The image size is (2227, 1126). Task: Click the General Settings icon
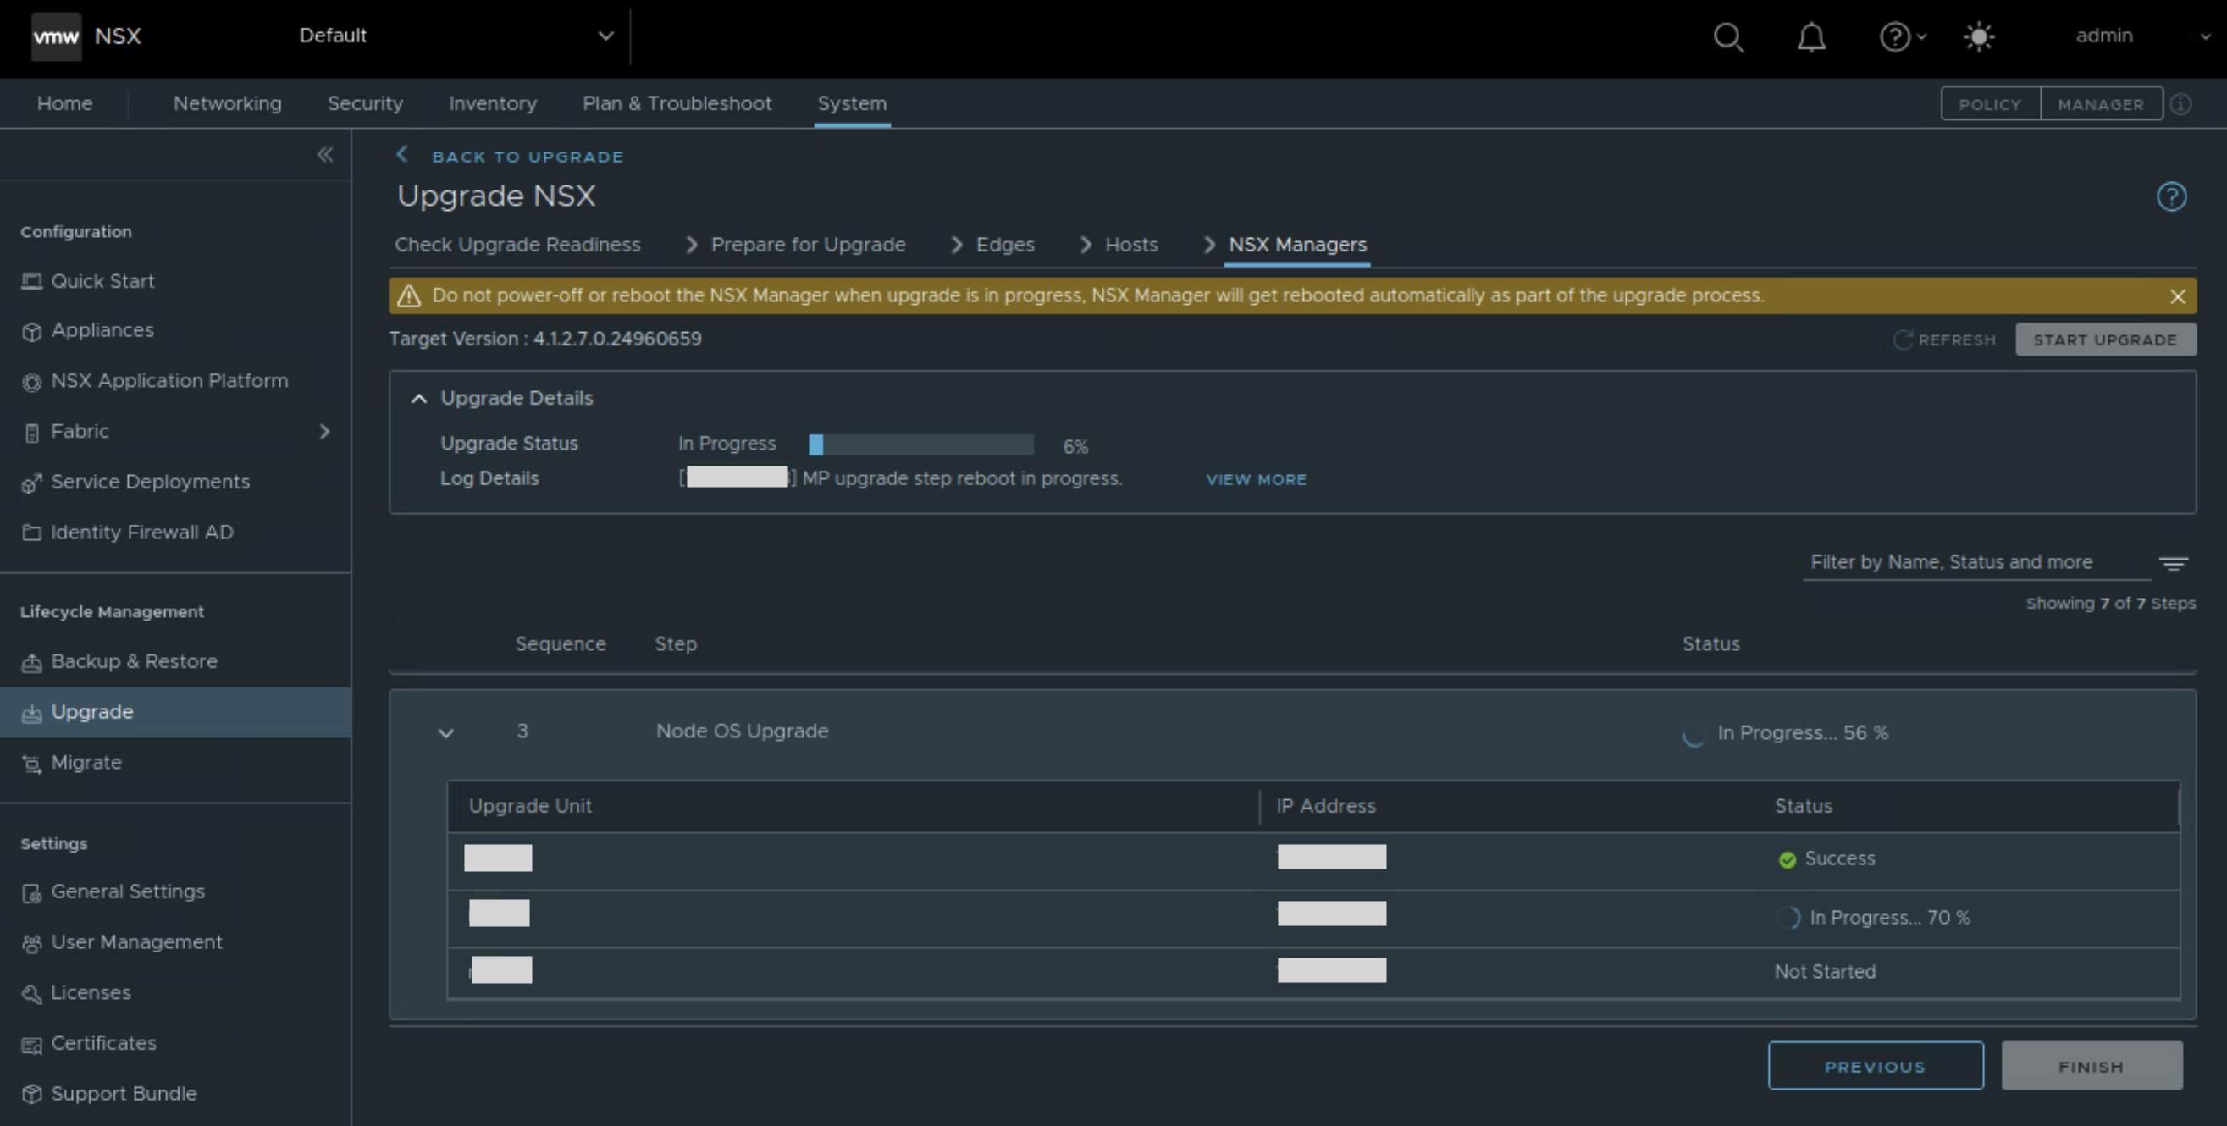click(x=32, y=892)
